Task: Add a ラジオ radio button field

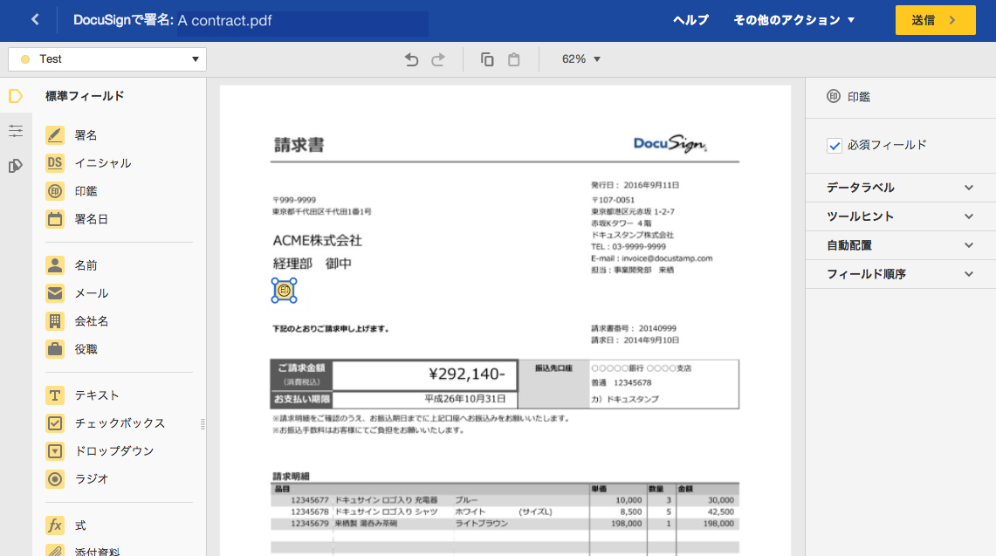Action: tap(91, 479)
